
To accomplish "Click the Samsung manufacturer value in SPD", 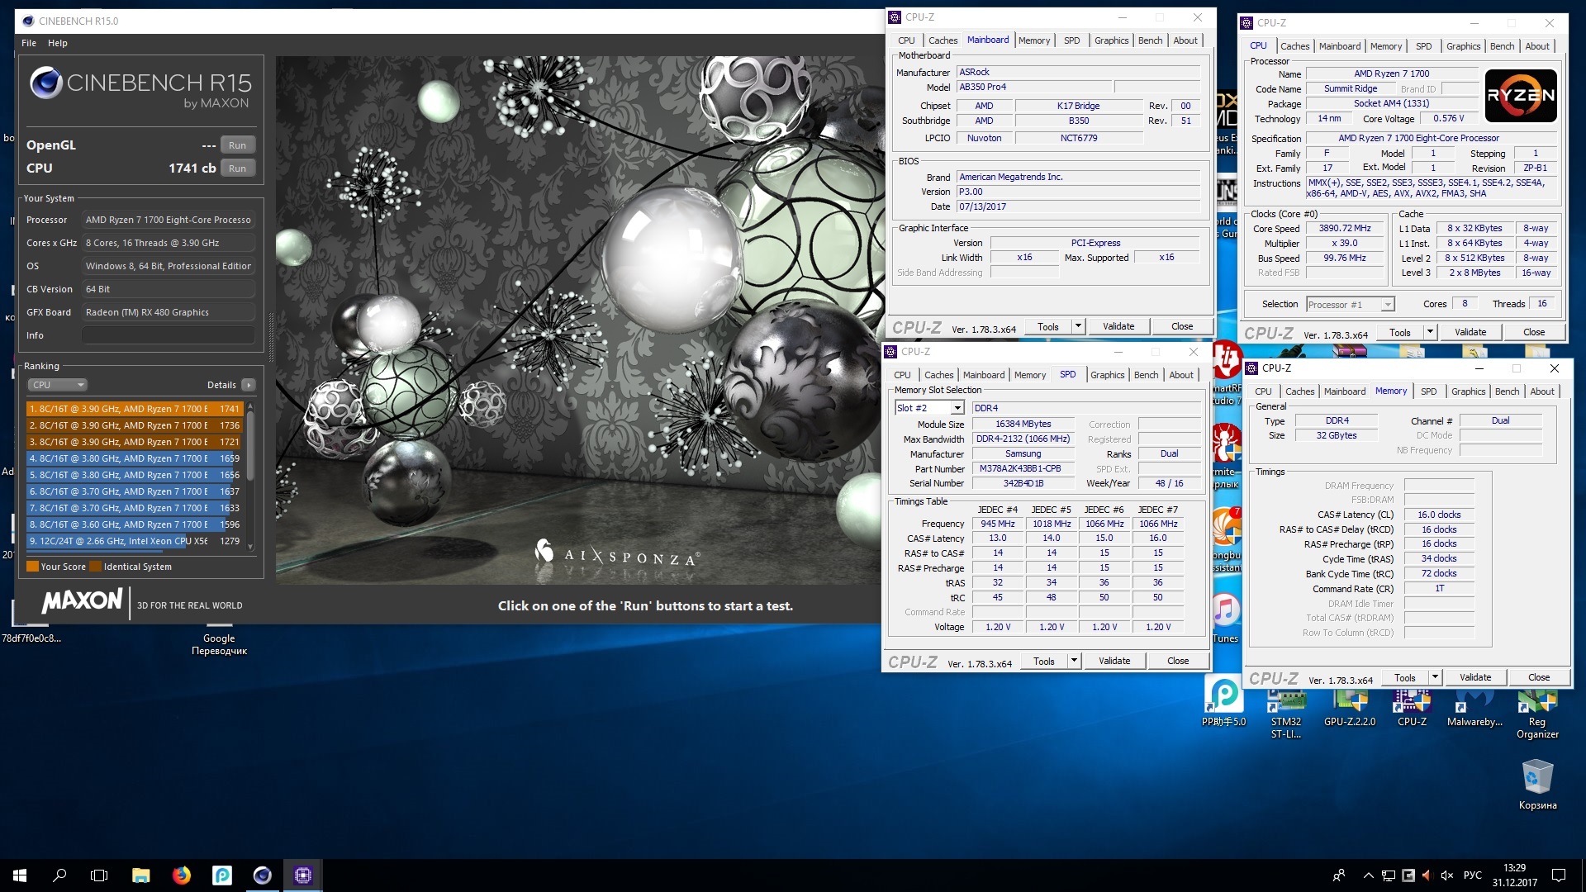I will (1023, 454).
